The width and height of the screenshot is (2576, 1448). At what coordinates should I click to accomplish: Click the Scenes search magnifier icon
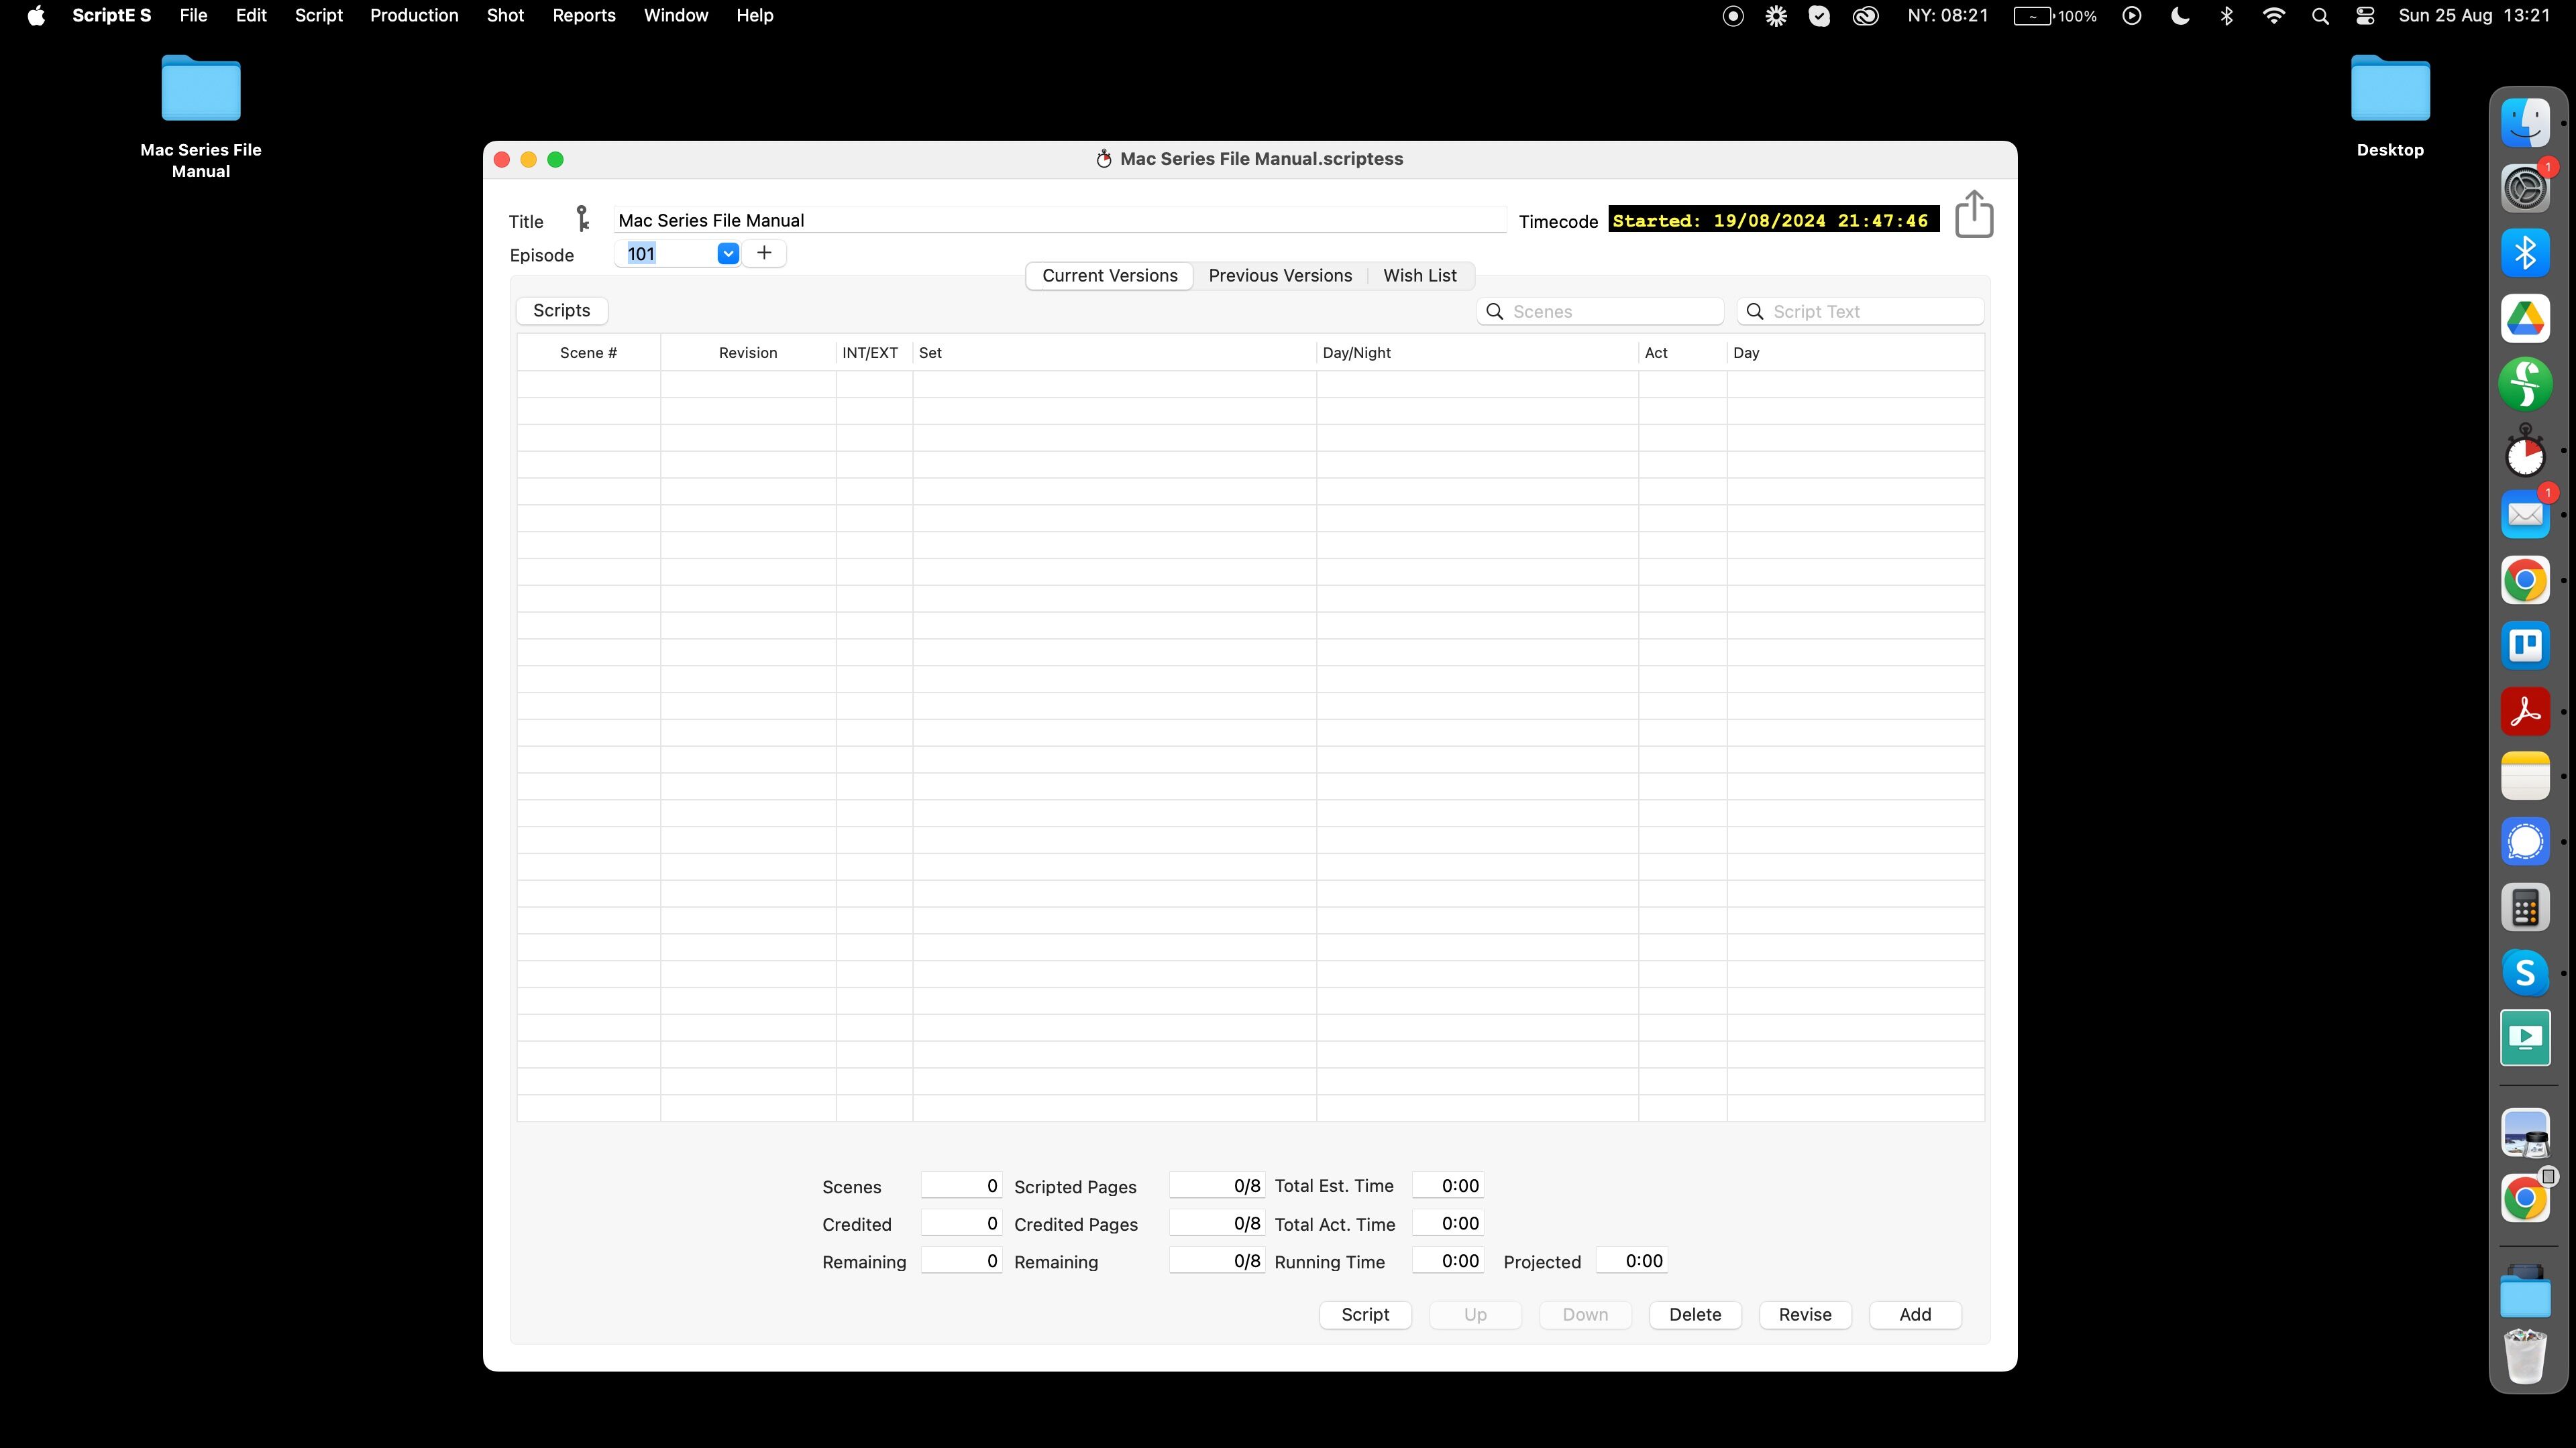coord(1495,312)
